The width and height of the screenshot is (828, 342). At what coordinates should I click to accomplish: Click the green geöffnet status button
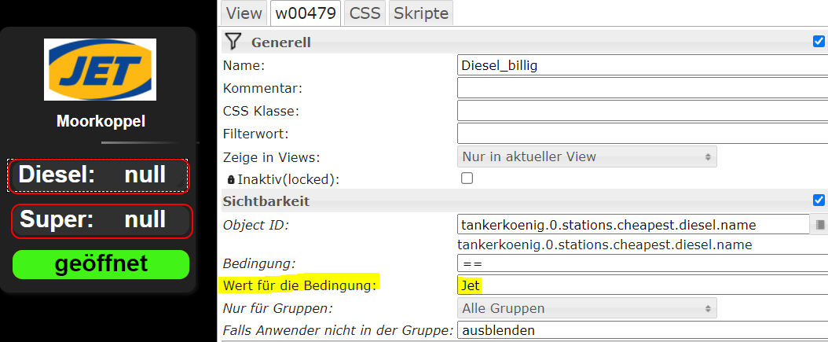point(101,264)
